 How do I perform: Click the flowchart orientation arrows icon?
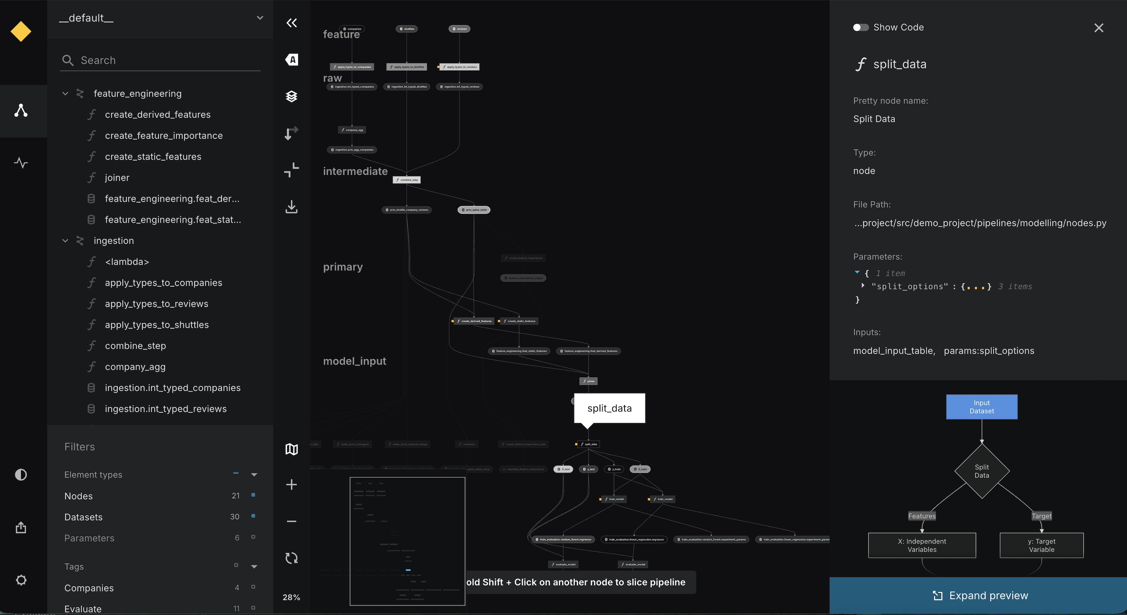click(x=291, y=133)
